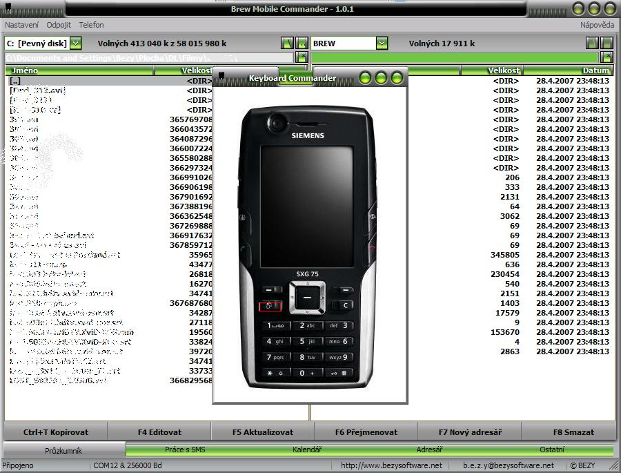
Task: Select the BREW file row with size 153670
Action: [511, 332]
